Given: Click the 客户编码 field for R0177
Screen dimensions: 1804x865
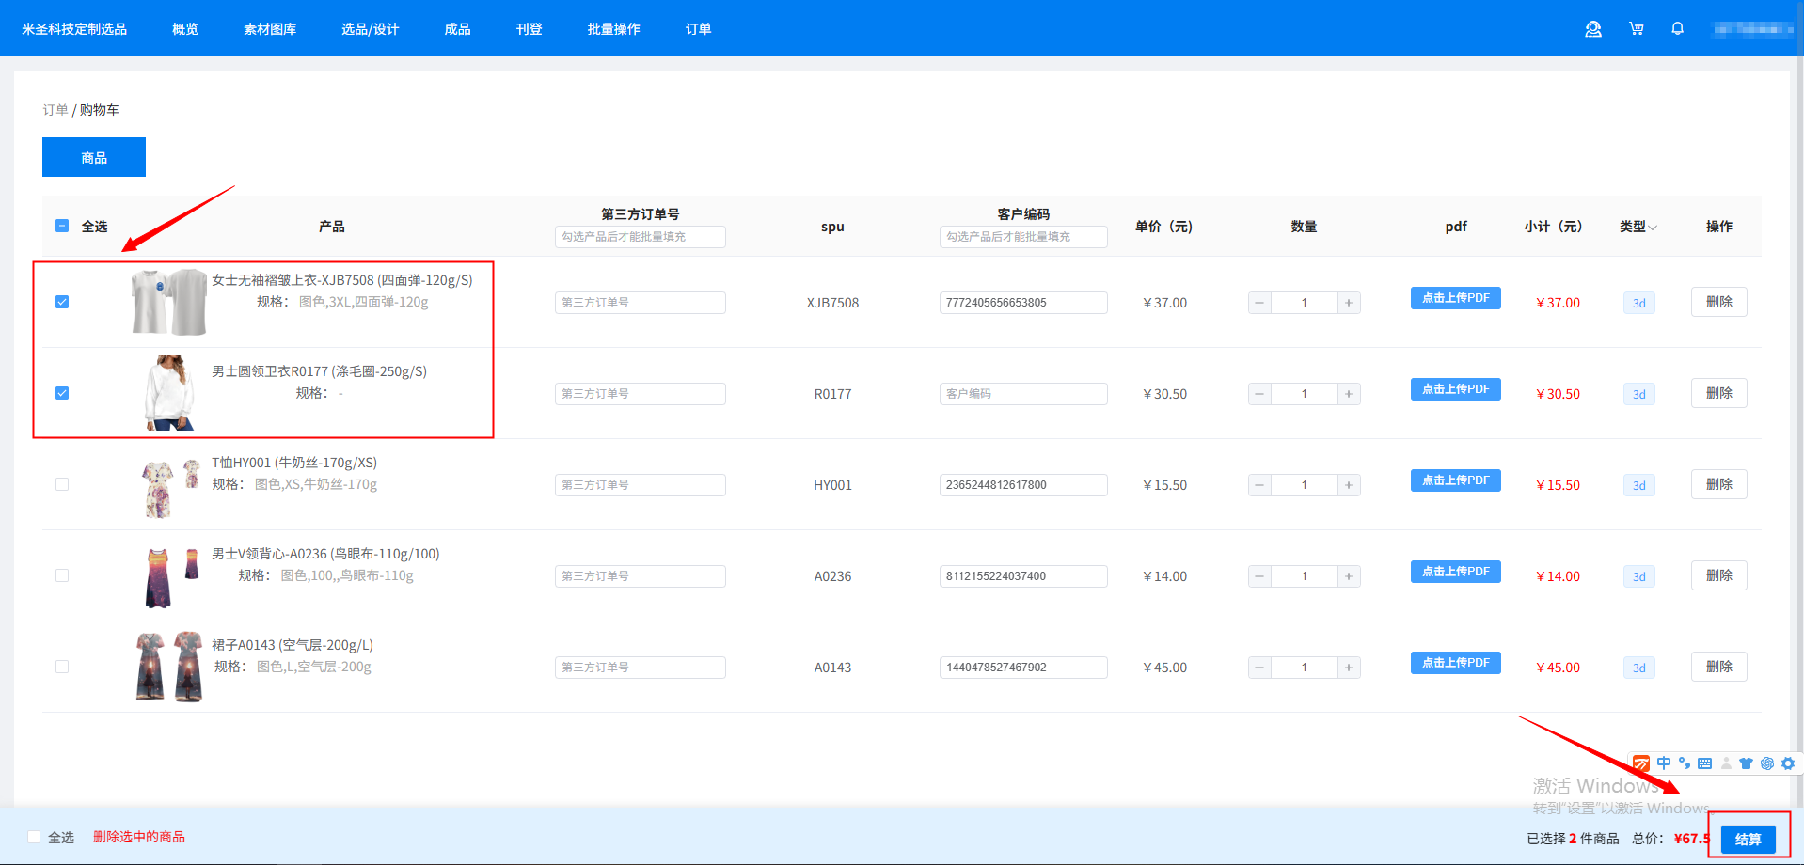Looking at the screenshot, I should (x=1022, y=394).
